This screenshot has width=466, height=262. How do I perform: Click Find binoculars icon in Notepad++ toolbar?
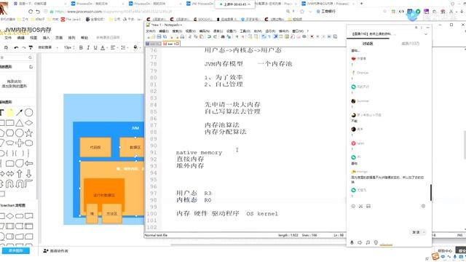[x=222, y=36]
